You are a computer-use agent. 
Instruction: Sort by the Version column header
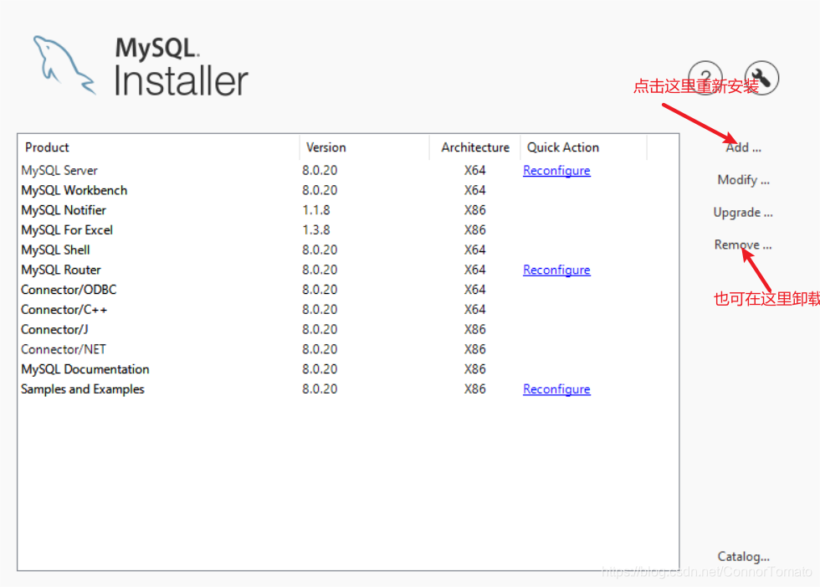point(365,147)
